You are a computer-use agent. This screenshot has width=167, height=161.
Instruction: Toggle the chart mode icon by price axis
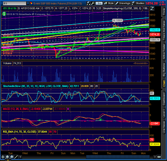pyautogui.click(x=152, y=8)
